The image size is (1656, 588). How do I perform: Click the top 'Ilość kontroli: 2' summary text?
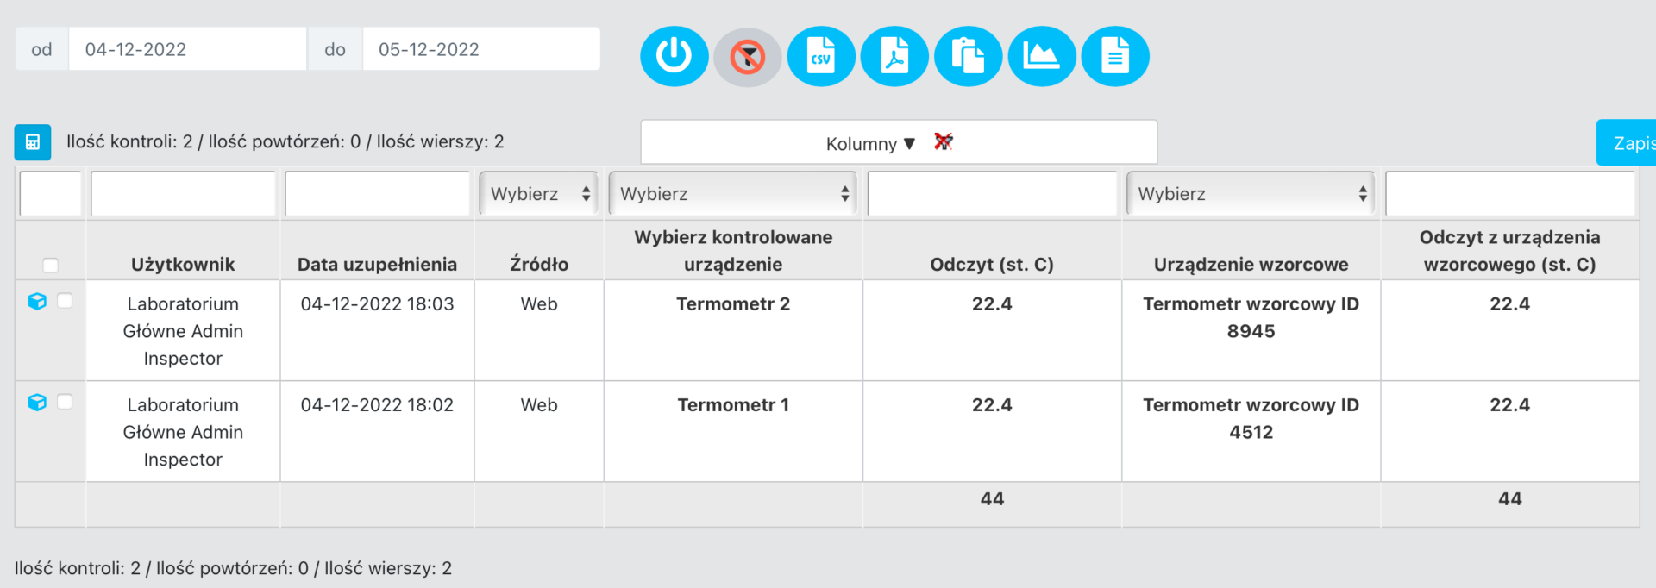pyautogui.click(x=129, y=142)
